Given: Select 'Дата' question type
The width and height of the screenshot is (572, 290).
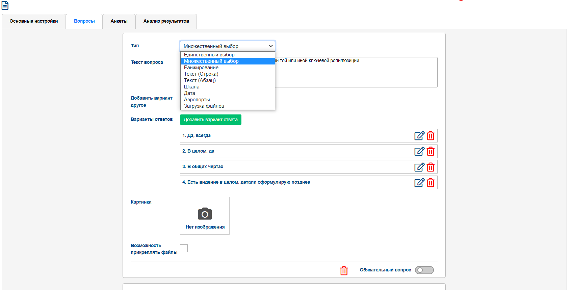Looking at the screenshot, I should click(228, 93).
